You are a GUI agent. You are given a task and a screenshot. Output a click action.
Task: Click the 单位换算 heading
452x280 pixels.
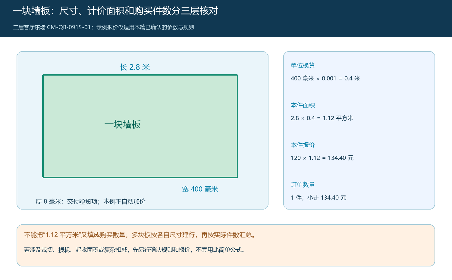(x=303, y=65)
